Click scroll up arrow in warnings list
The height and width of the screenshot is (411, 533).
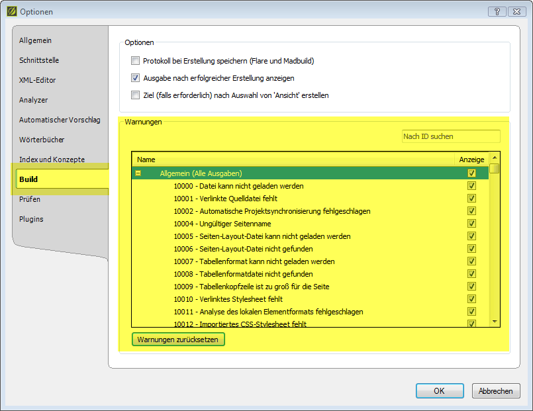[x=495, y=159]
